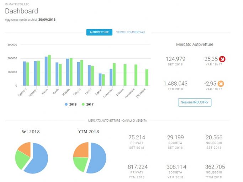Switch to the AUTOVETTURE tab
Viewport: 243px width, 182px height.
[x=99, y=32]
